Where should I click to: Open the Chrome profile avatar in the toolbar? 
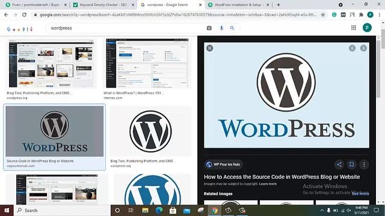coord(371,14)
